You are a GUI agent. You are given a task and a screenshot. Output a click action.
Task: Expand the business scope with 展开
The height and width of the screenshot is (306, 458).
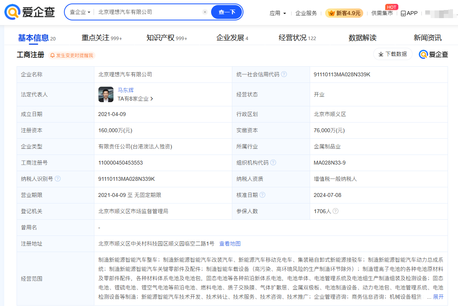click(x=438, y=297)
